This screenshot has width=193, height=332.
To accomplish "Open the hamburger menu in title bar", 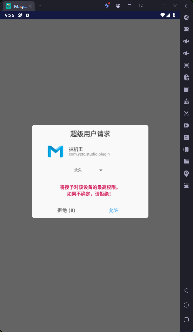I will pos(129,6).
